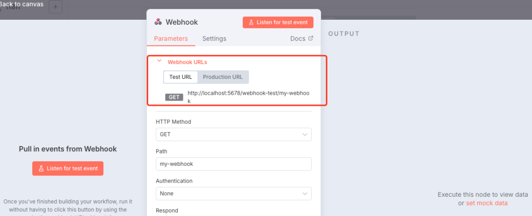Screen dimensions: 532x216
Task: Switch to the Production URL option
Action: coord(223,77)
